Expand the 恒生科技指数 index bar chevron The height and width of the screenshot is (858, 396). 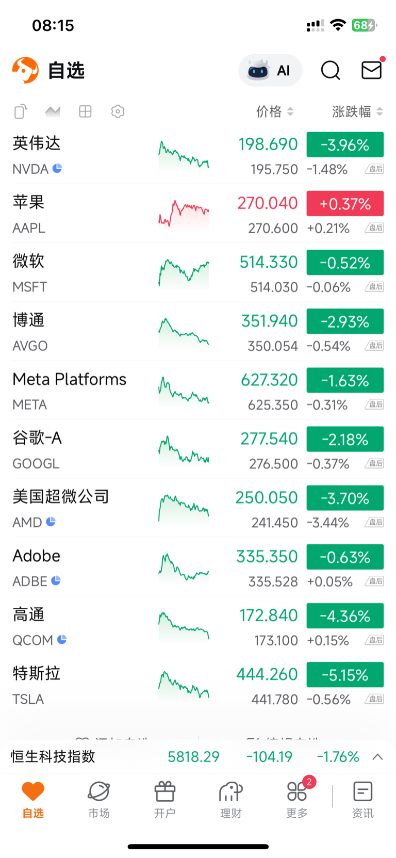pyautogui.click(x=377, y=757)
